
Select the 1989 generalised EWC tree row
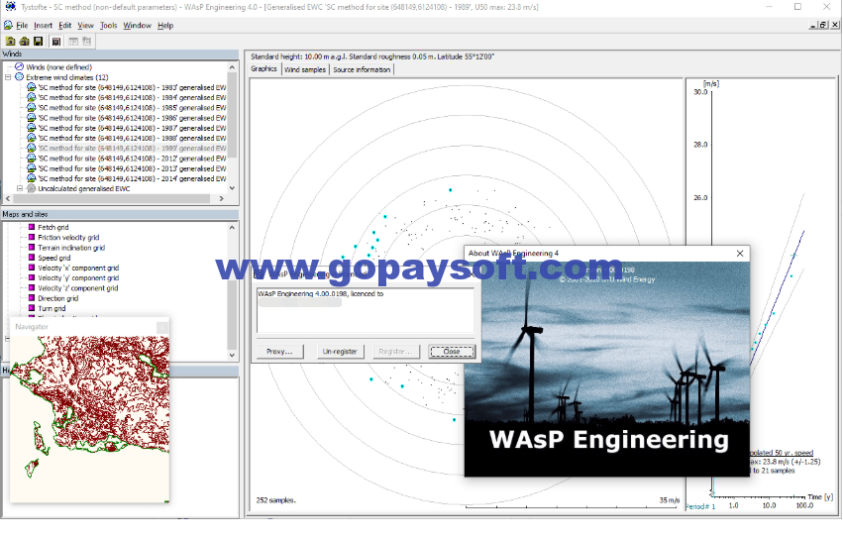click(132, 148)
